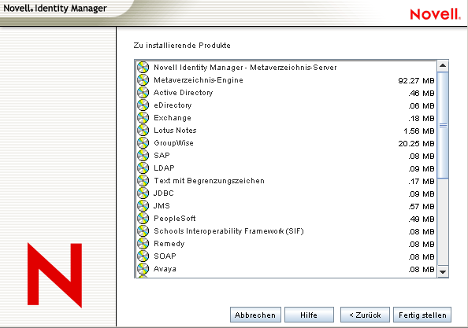
Task: Select the Exchange entry text
Action: 173,118
